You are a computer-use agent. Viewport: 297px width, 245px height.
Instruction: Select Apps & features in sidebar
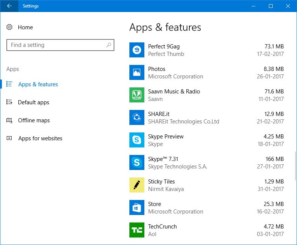(x=38, y=84)
